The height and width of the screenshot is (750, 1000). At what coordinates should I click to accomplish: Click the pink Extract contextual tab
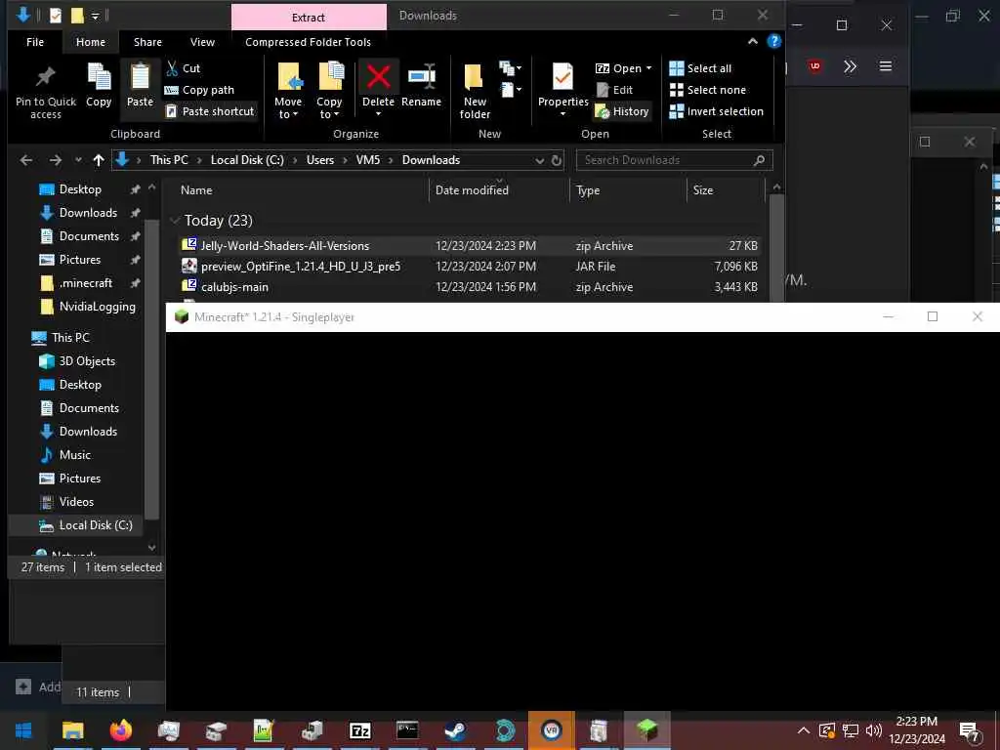tap(309, 18)
